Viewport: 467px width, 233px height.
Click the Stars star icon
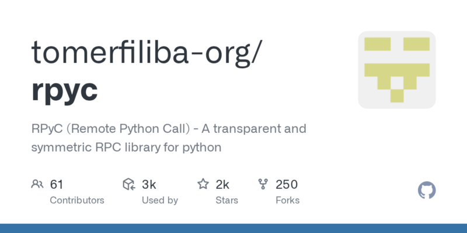203,185
